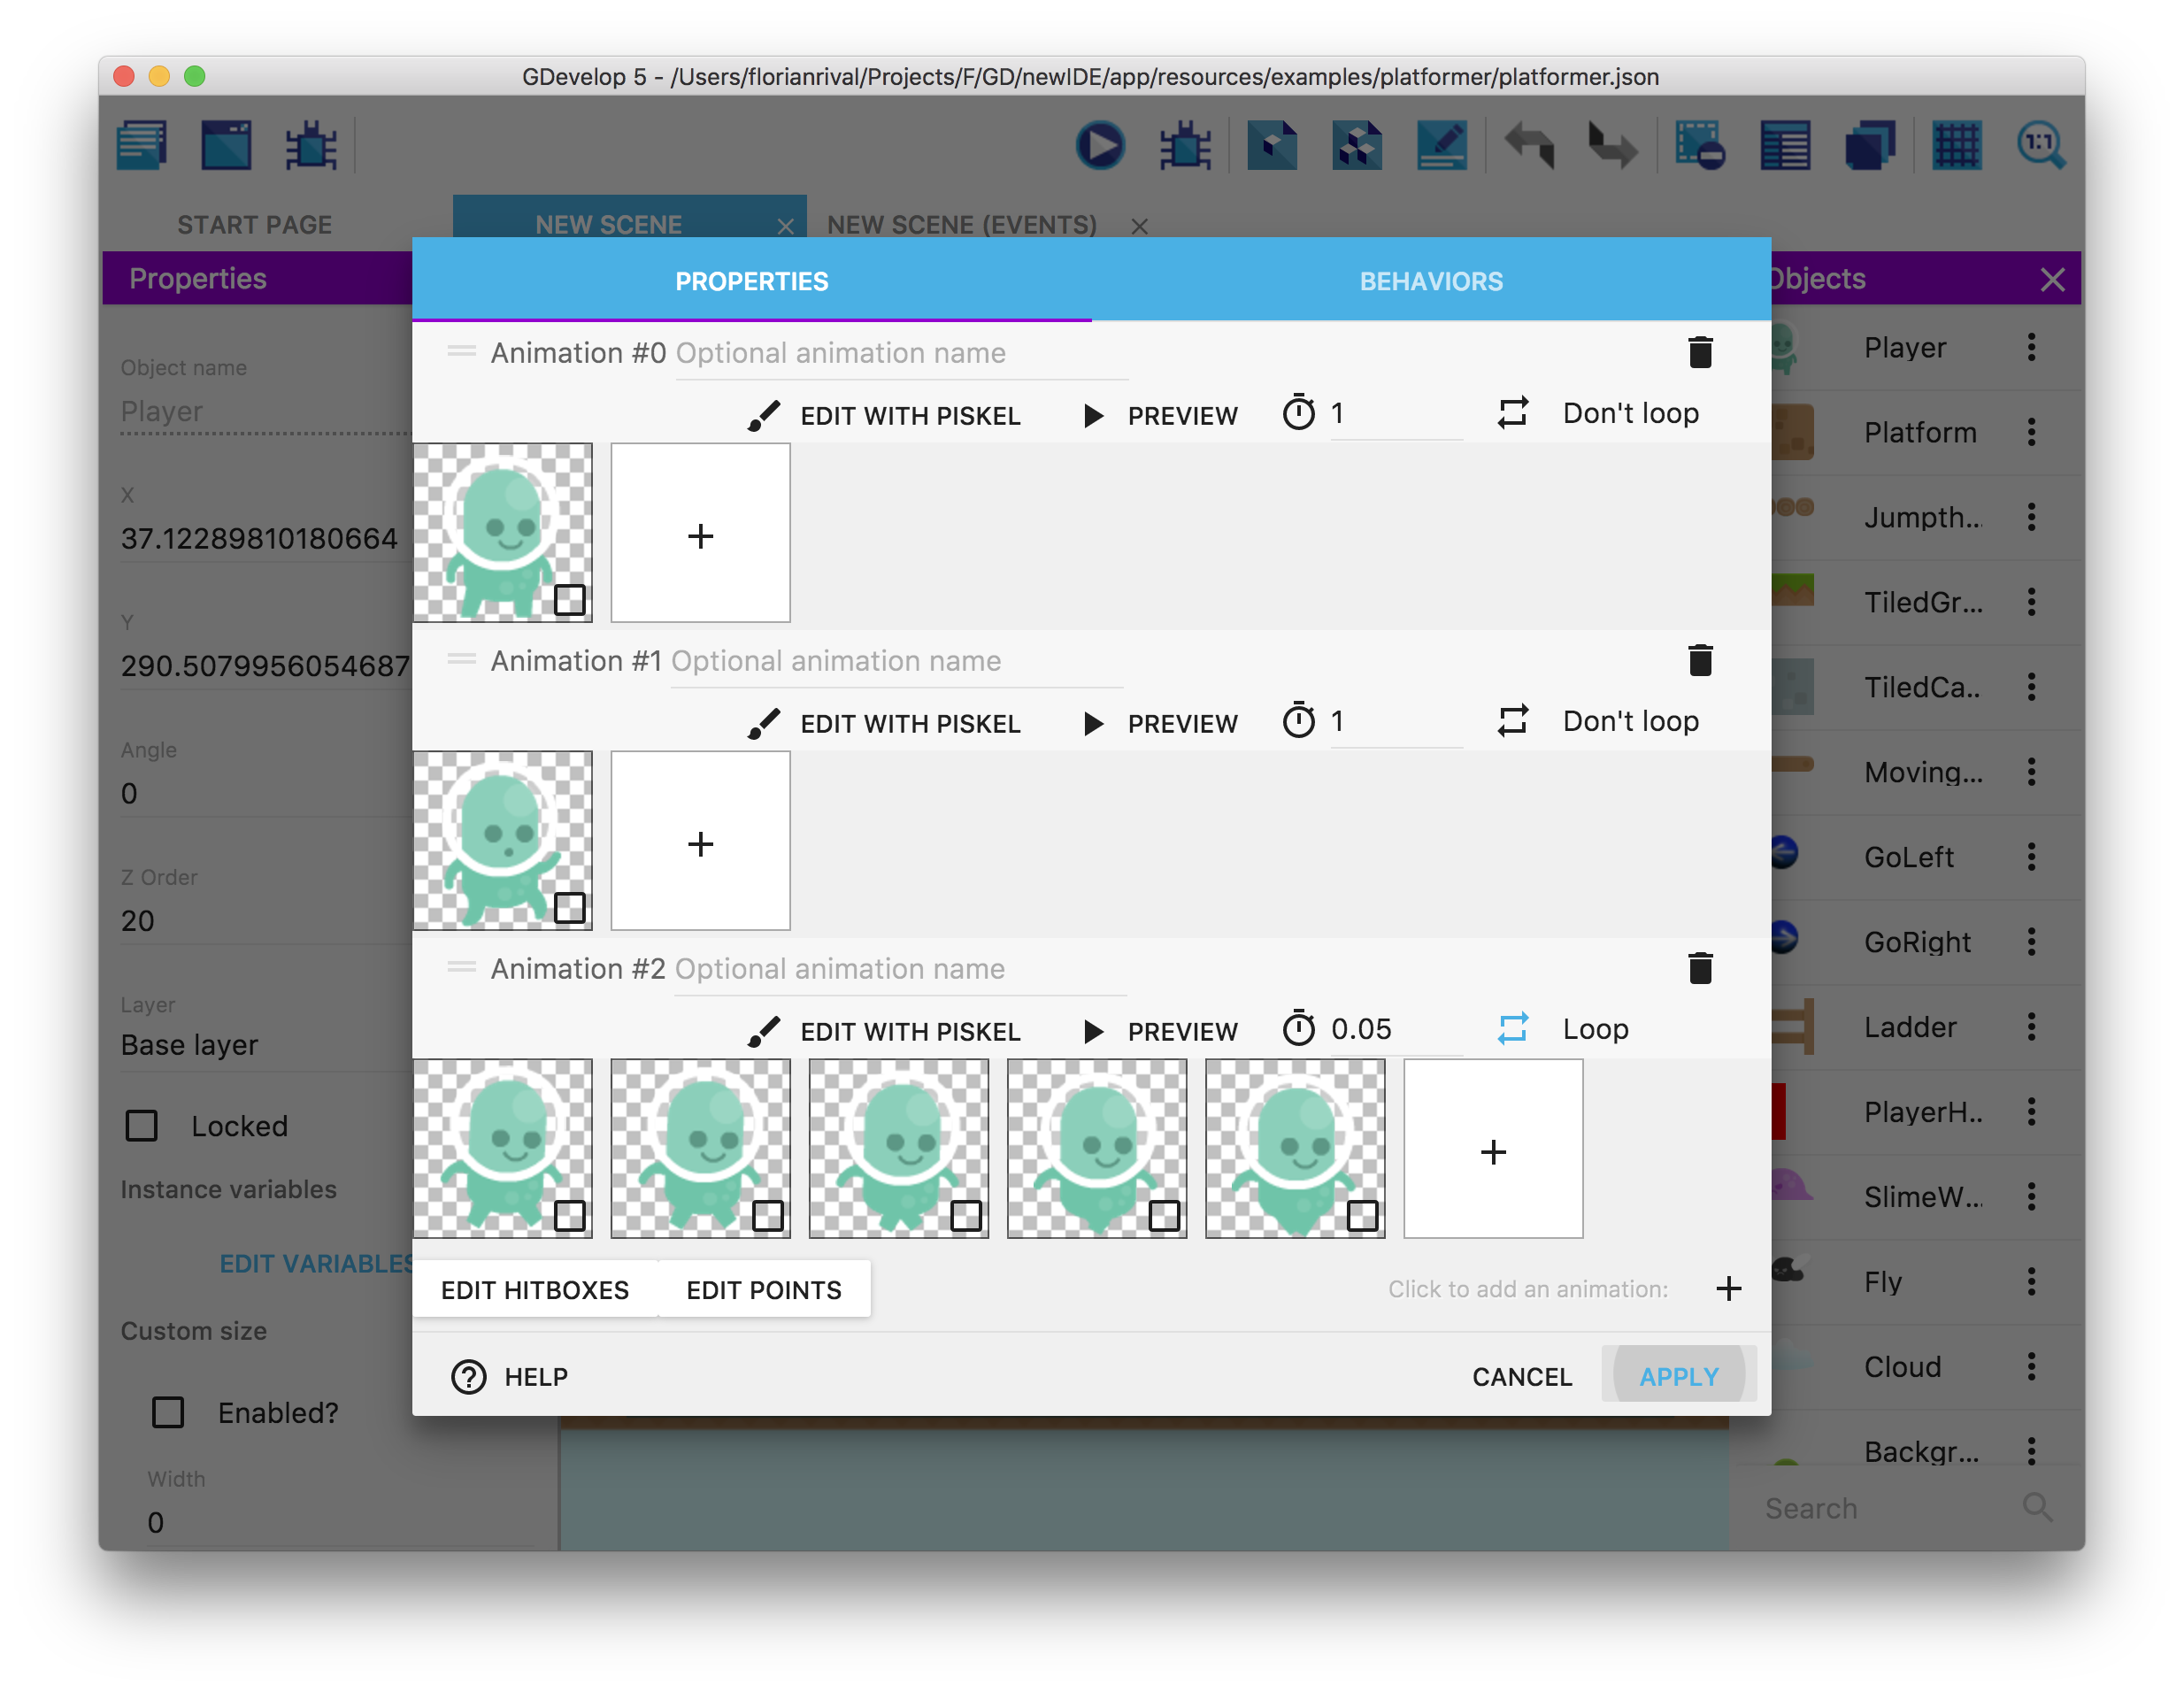The height and width of the screenshot is (1692, 2184).
Task: Tick the checkbox on Animation #0 sprite
Action: 570,600
